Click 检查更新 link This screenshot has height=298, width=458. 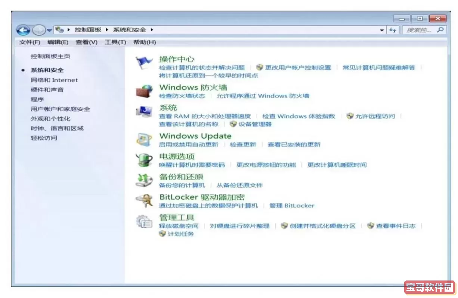click(x=243, y=145)
